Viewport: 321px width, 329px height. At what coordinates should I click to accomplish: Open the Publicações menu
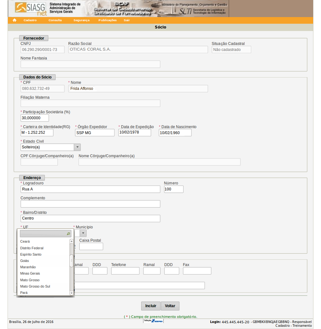pos(107,20)
